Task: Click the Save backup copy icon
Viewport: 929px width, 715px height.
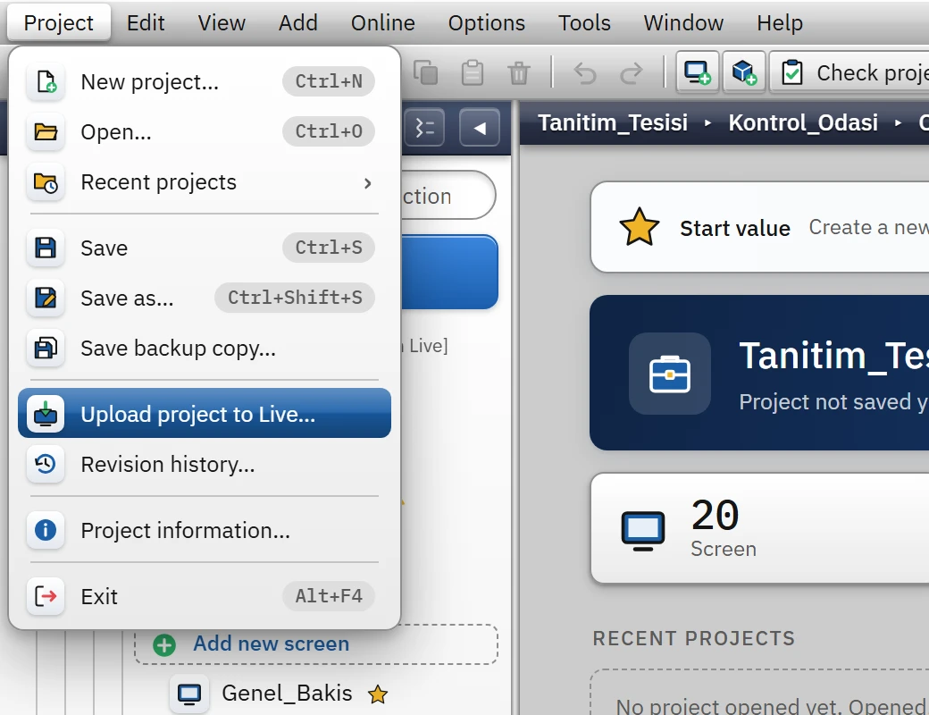Action: tap(46, 348)
